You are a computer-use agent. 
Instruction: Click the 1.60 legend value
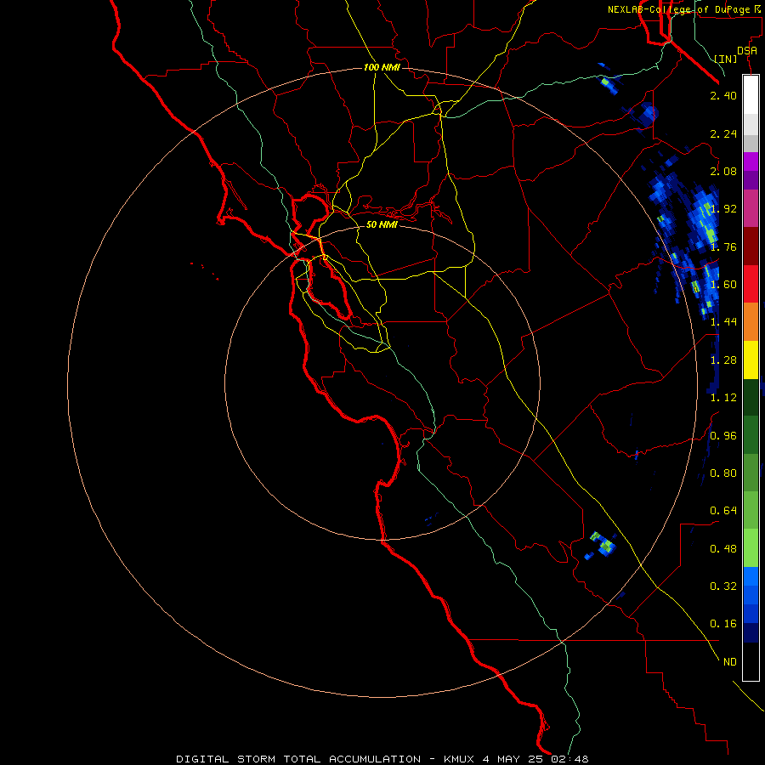coord(723,285)
